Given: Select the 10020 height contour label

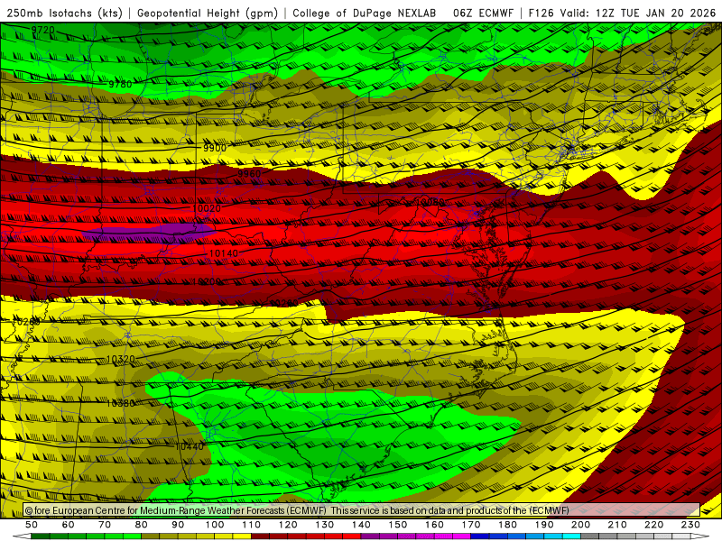Looking at the screenshot, I should 207,208.
